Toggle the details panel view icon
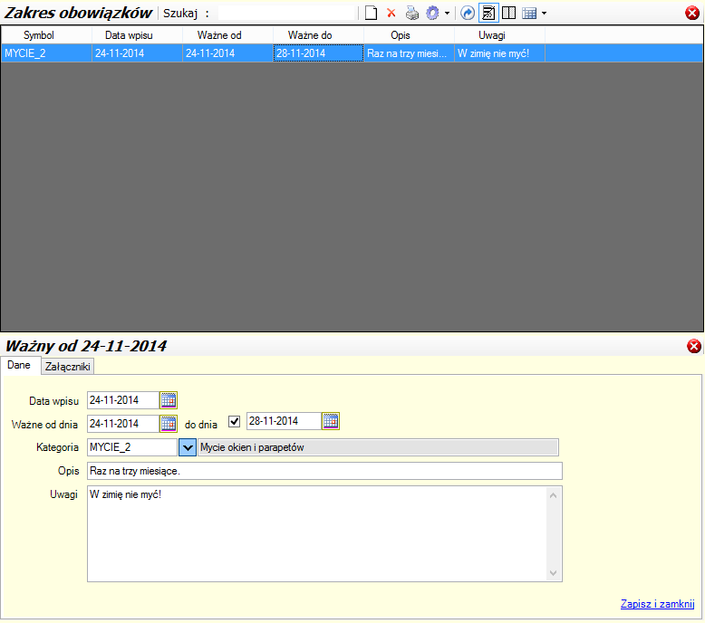 tap(488, 14)
